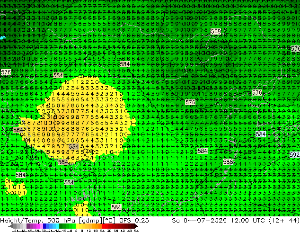The width and height of the screenshot is (300, 232).
Task: Click the '[gdmp]' unit text
Action: coord(90,221)
